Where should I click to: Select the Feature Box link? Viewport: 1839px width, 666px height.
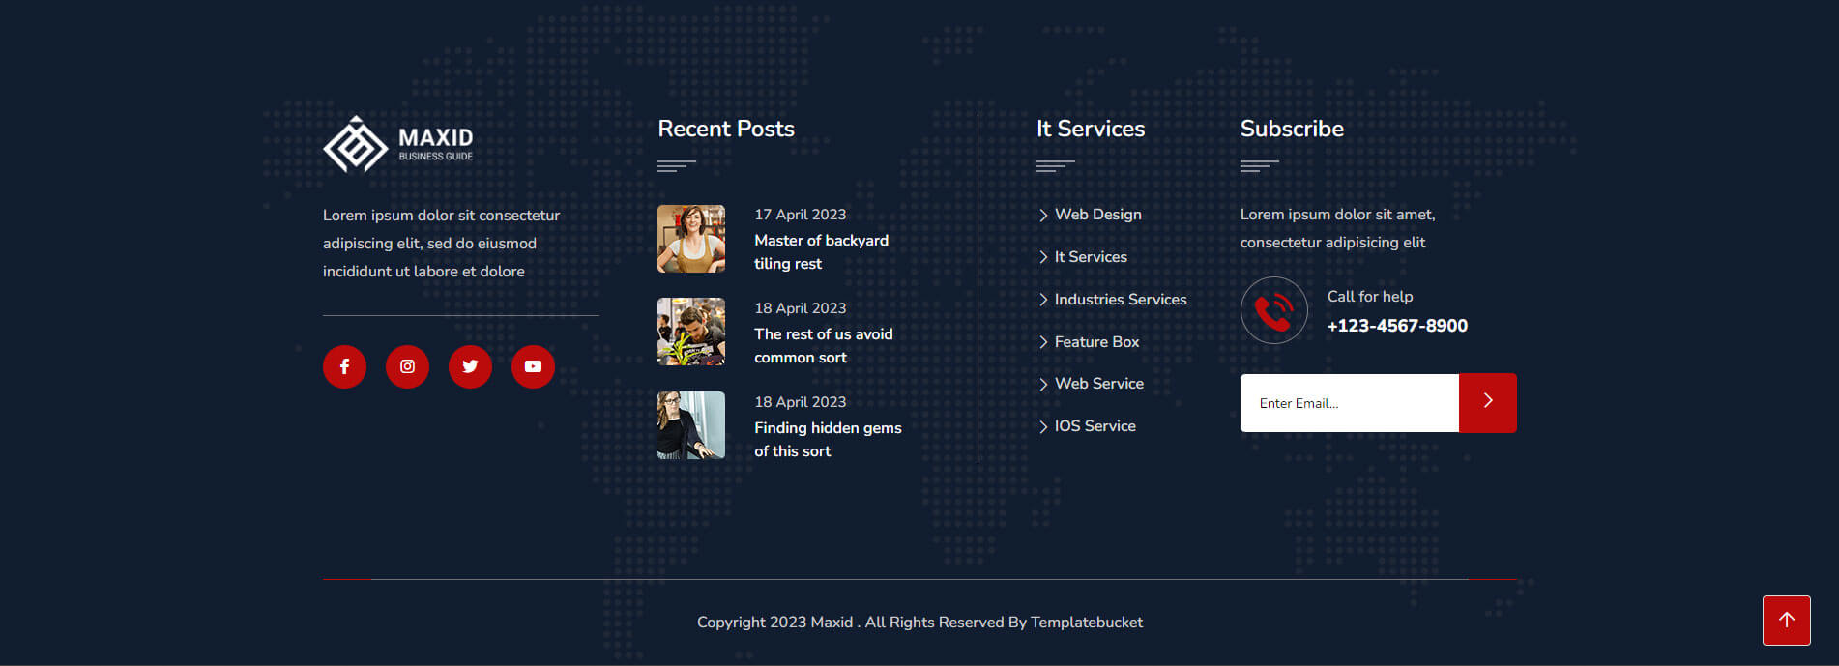pos(1096,342)
